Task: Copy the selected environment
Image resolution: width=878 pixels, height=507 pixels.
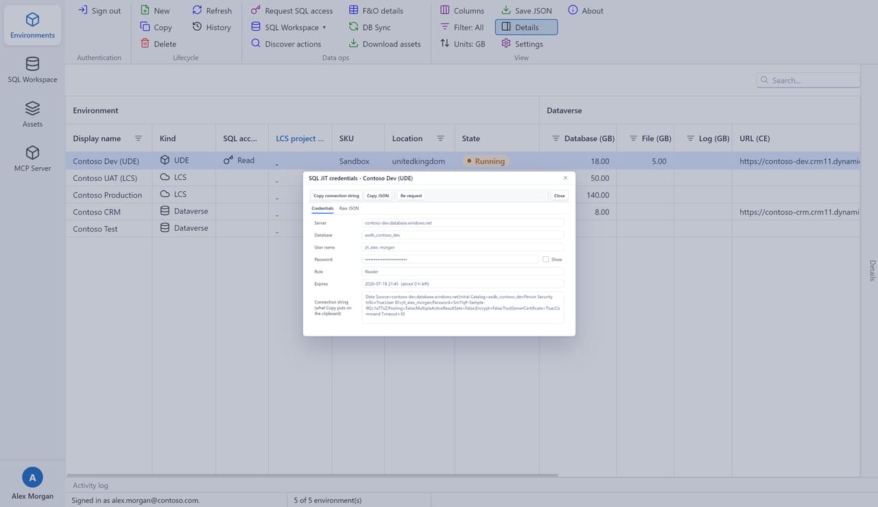Action: point(156,27)
